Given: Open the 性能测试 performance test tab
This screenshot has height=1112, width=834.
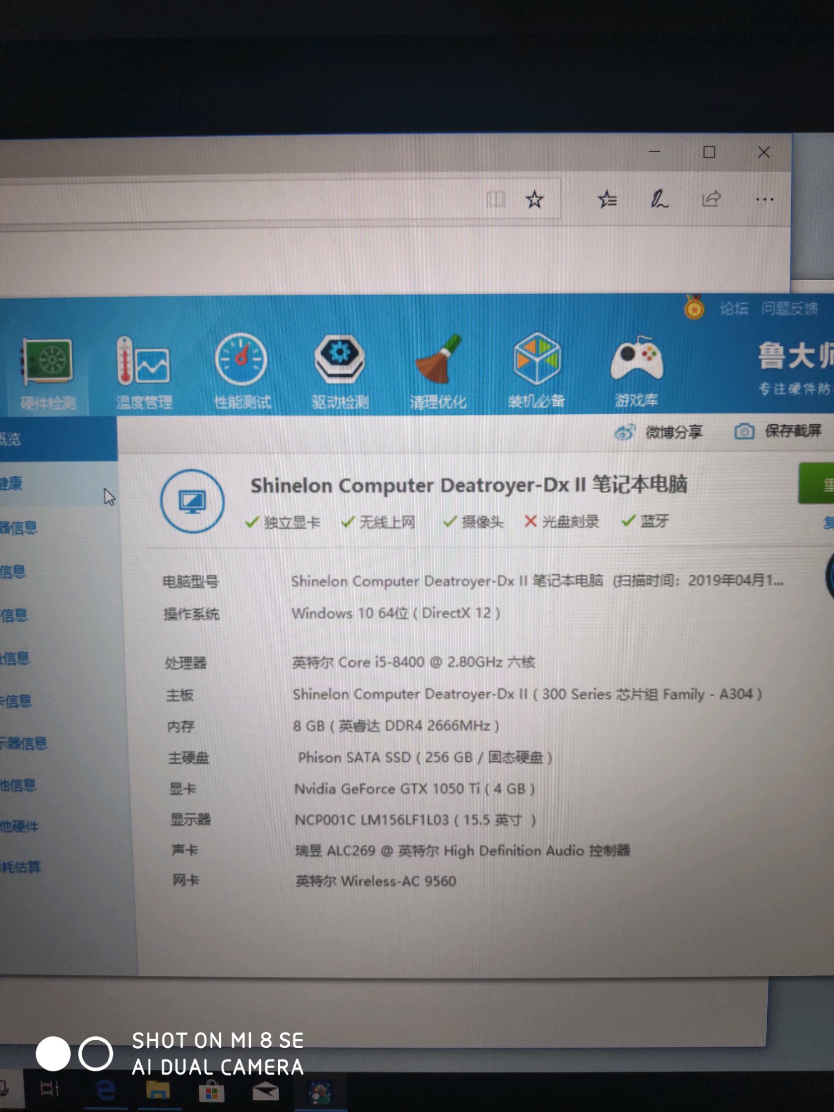Looking at the screenshot, I should 242,373.
